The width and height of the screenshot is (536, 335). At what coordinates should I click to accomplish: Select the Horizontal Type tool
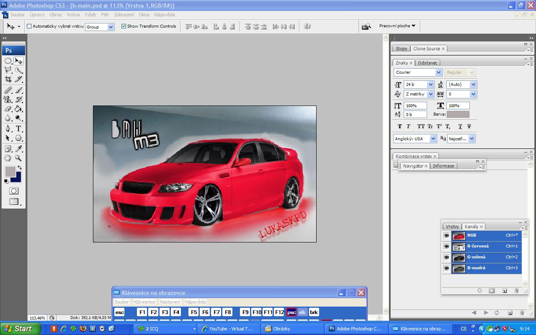(18, 129)
